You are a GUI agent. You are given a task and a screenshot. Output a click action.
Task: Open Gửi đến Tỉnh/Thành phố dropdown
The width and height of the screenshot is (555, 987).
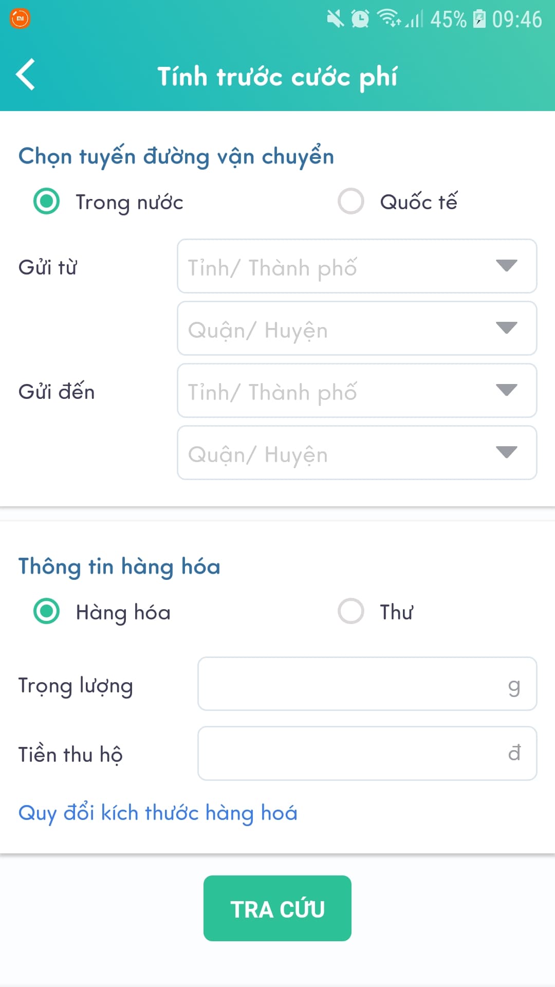[x=357, y=391]
